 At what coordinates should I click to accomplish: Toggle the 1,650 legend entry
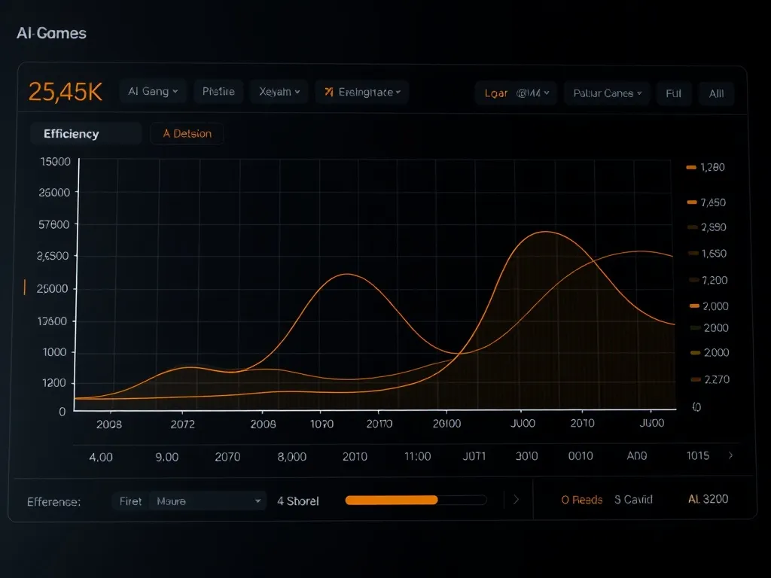[708, 254]
